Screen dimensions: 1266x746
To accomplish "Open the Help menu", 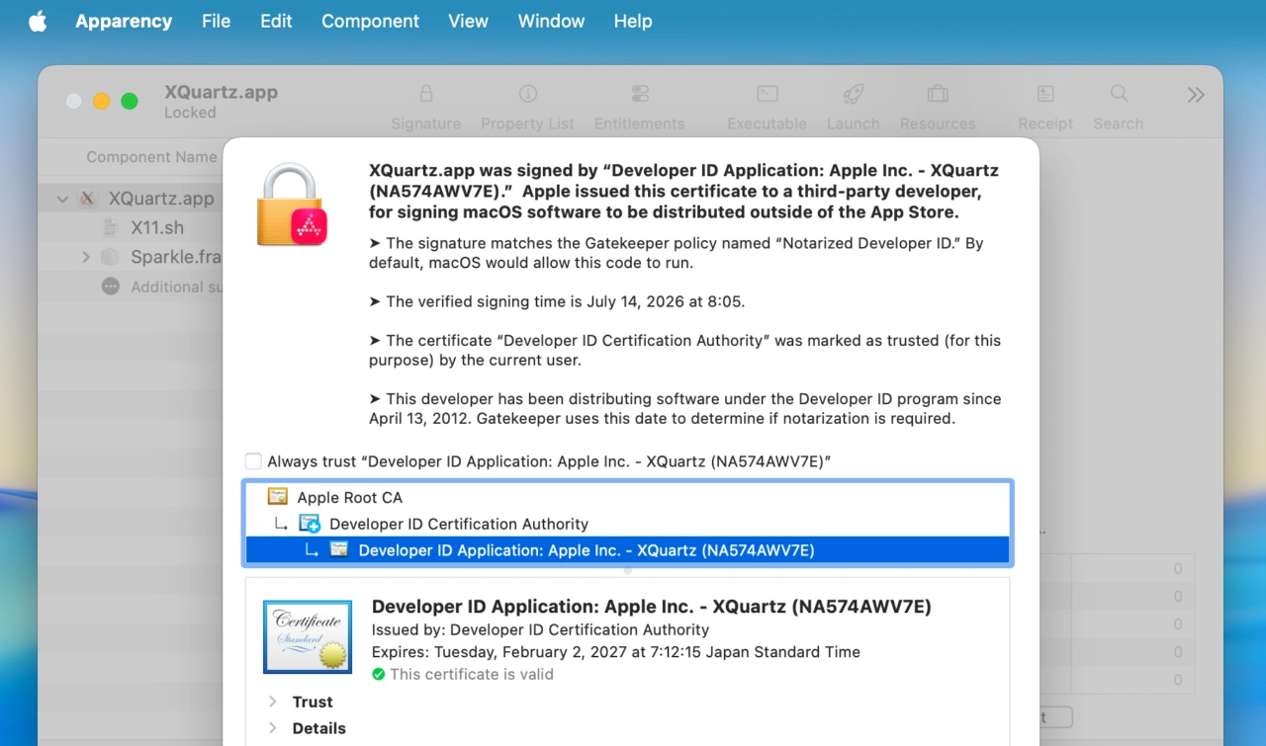I will coord(633,21).
